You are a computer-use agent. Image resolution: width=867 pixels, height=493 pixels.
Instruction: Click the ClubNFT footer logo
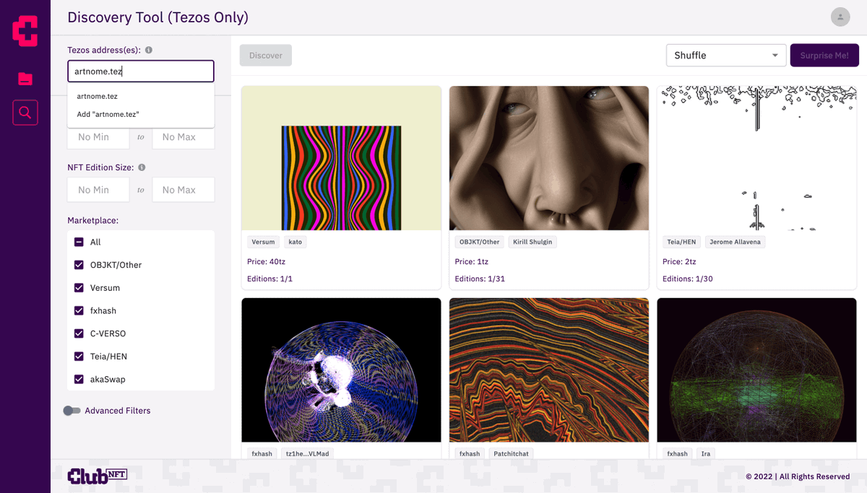(98, 476)
